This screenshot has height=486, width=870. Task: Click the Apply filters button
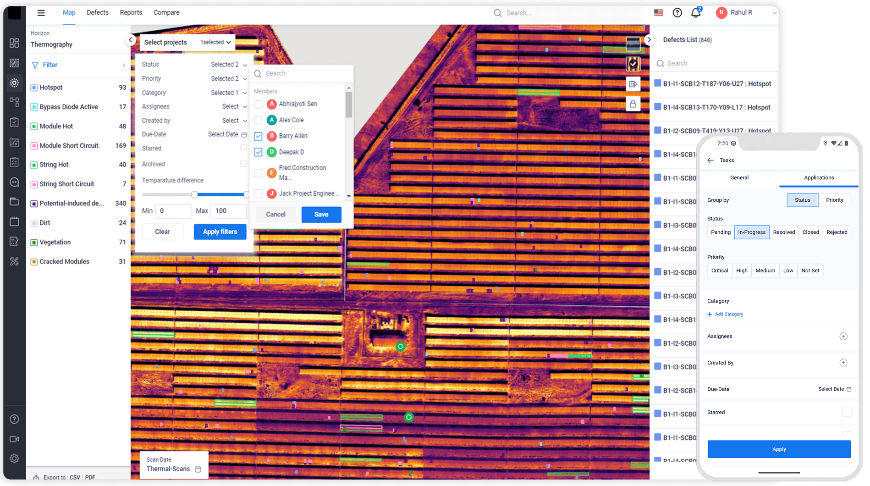click(x=220, y=232)
